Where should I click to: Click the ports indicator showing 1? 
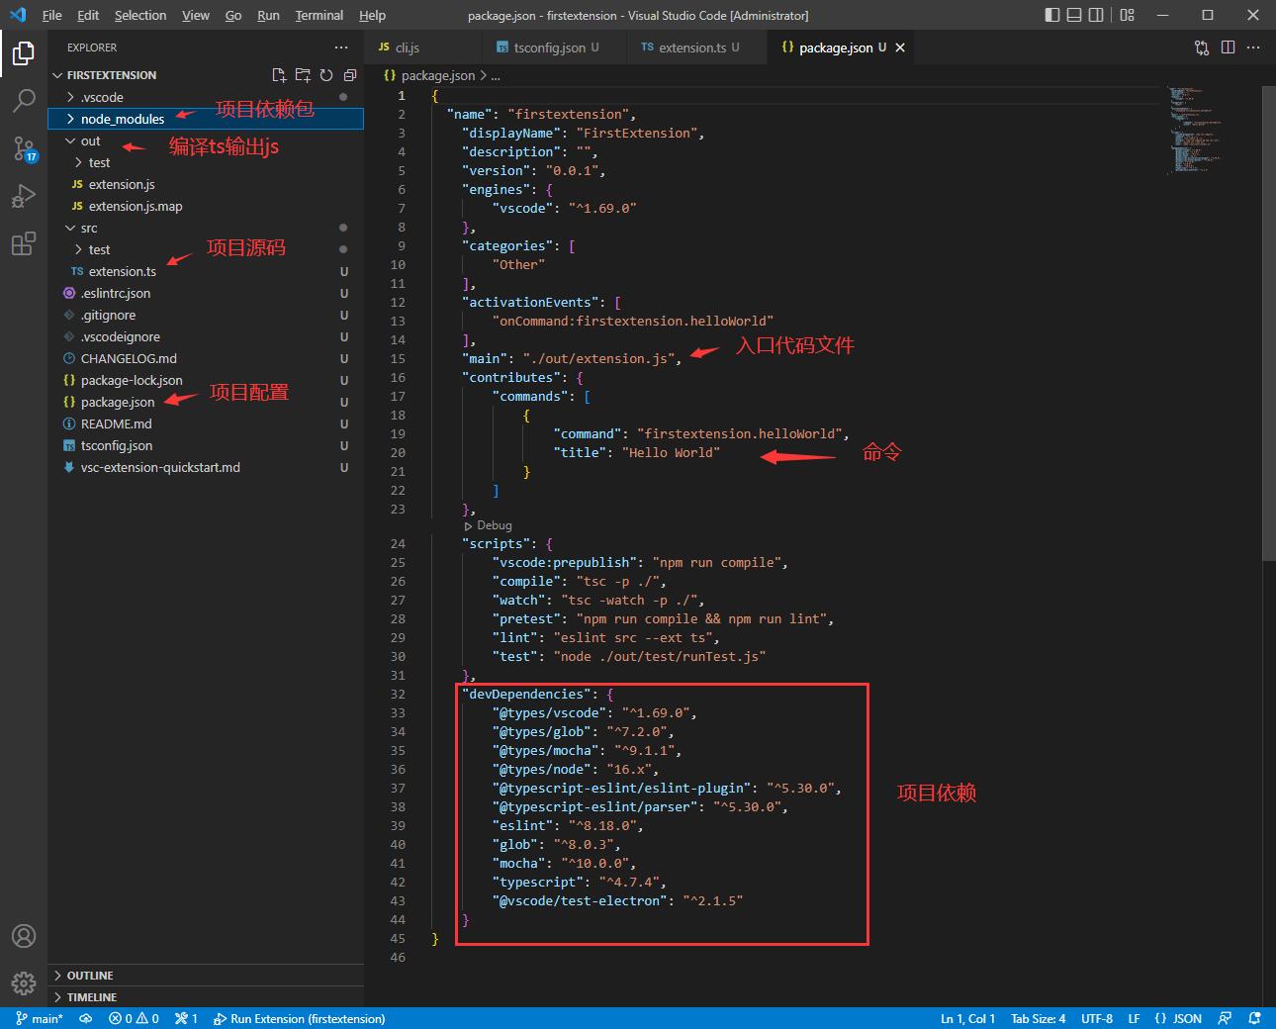coord(186,1018)
